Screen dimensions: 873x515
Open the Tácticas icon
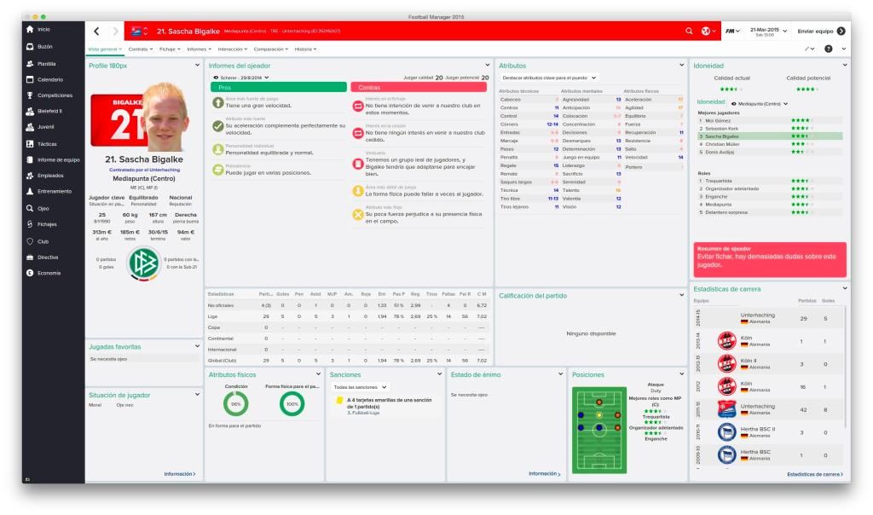pos(30,143)
